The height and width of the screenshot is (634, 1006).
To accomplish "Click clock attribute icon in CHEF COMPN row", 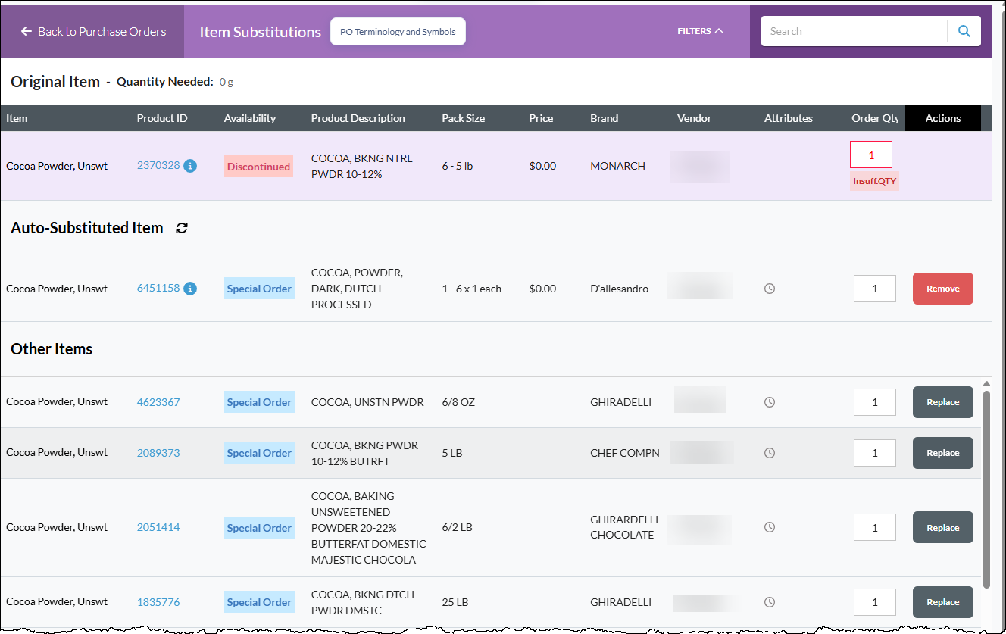I will [770, 453].
